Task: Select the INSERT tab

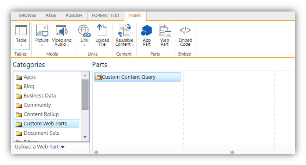Action: pos(135,15)
